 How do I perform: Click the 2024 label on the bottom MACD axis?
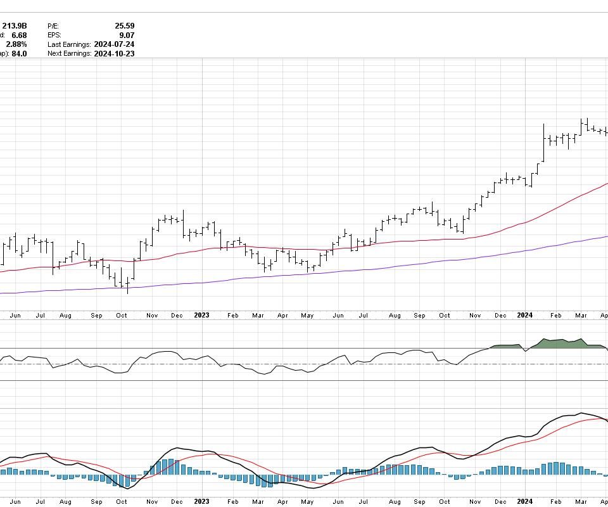coord(524,501)
